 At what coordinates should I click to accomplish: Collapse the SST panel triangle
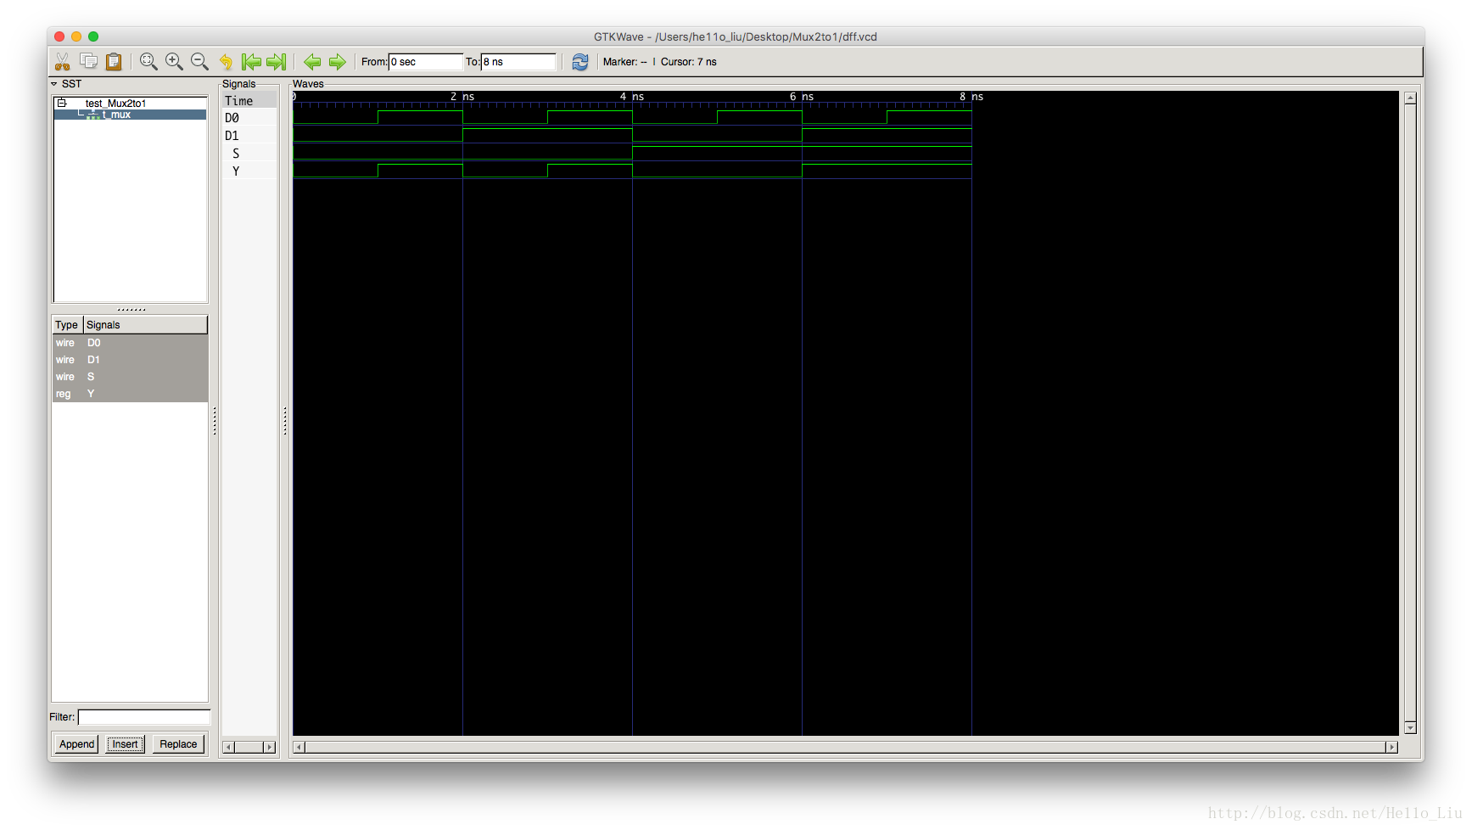point(54,84)
